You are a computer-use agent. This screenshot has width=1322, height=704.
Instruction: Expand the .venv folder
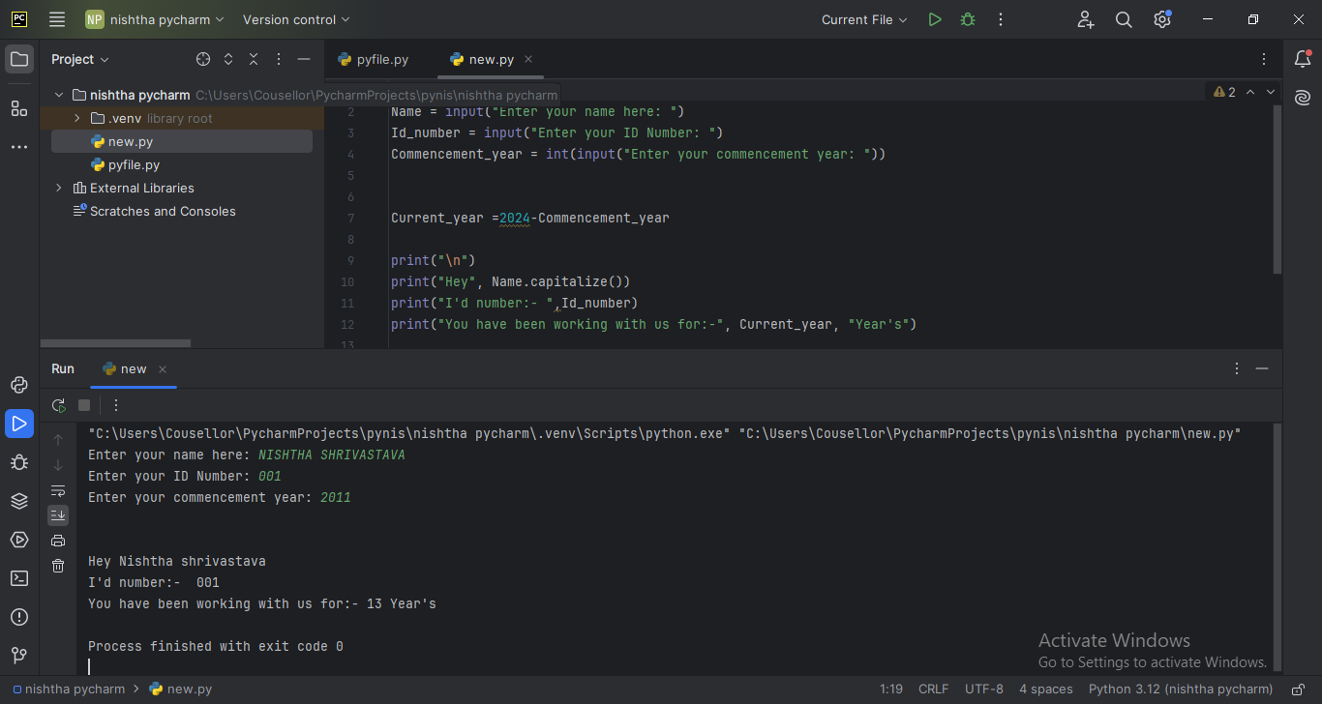[x=77, y=118]
